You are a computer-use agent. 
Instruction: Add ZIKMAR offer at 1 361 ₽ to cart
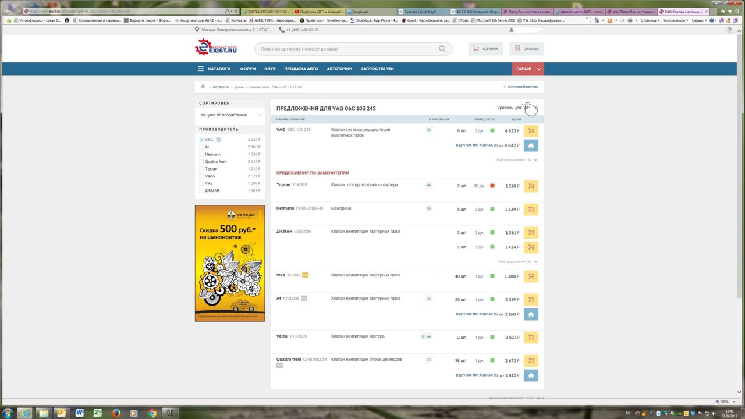(x=531, y=233)
